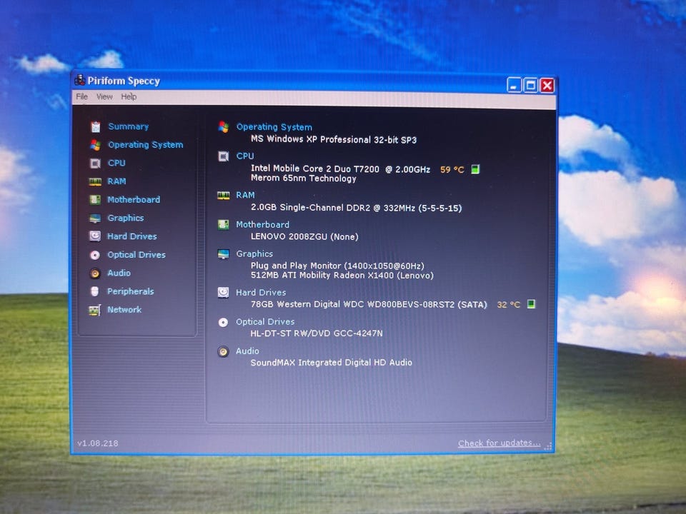
Task: Open the View menu
Action: click(x=104, y=96)
